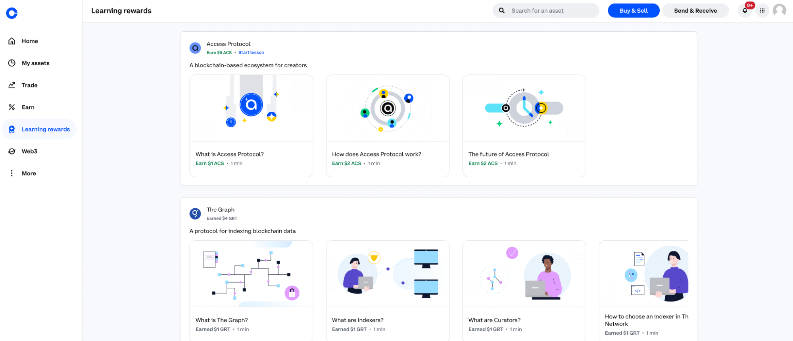
Task: Go to Home in sidebar
Action: 39,41
